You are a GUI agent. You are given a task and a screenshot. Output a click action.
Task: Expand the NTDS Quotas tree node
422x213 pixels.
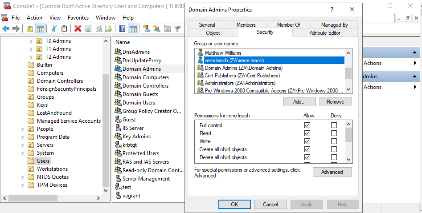coord(23,177)
